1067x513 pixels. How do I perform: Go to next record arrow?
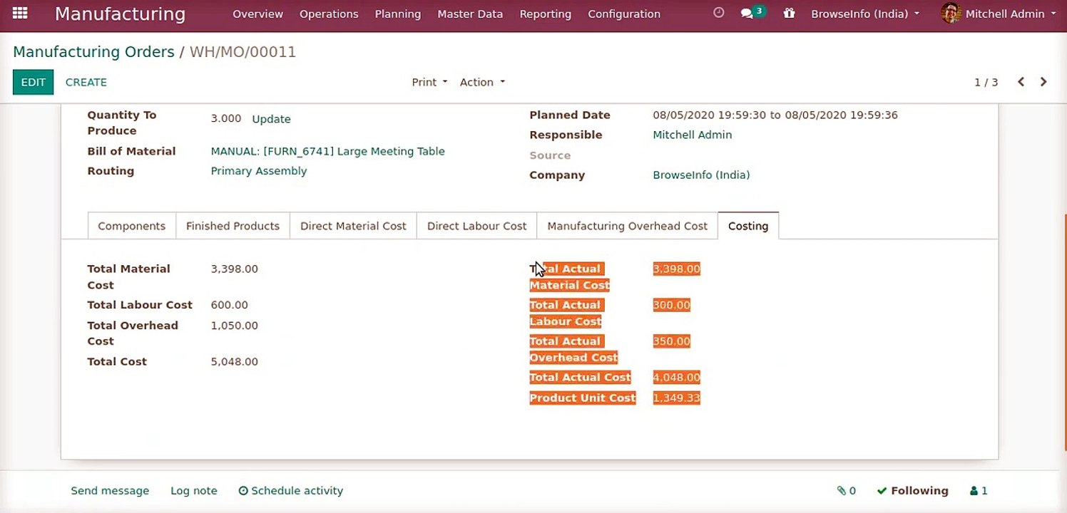(x=1043, y=82)
